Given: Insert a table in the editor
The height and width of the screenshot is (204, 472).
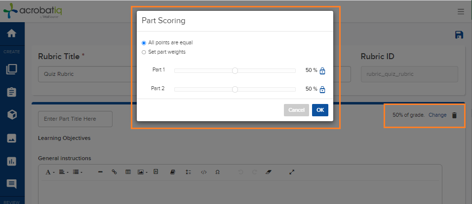Looking at the screenshot, I should pyautogui.click(x=128, y=172).
